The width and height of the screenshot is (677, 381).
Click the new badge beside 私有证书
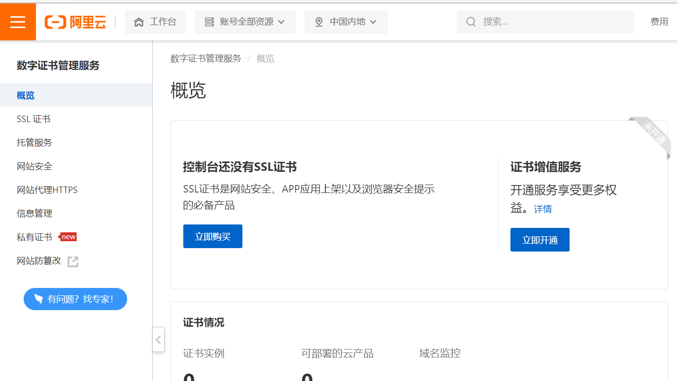pyautogui.click(x=68, y=237)
